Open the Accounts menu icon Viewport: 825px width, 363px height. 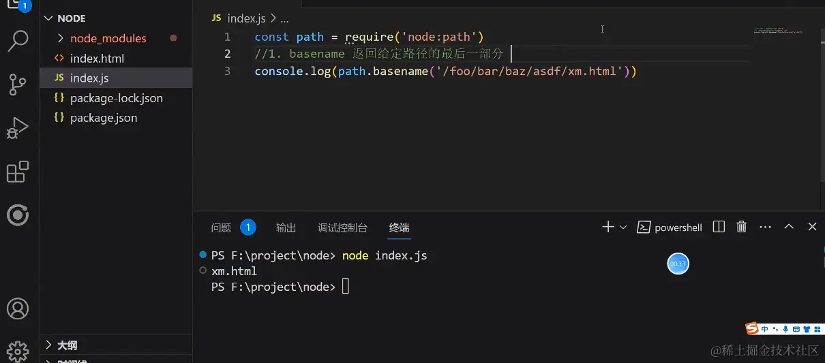(x=18, y=309)
